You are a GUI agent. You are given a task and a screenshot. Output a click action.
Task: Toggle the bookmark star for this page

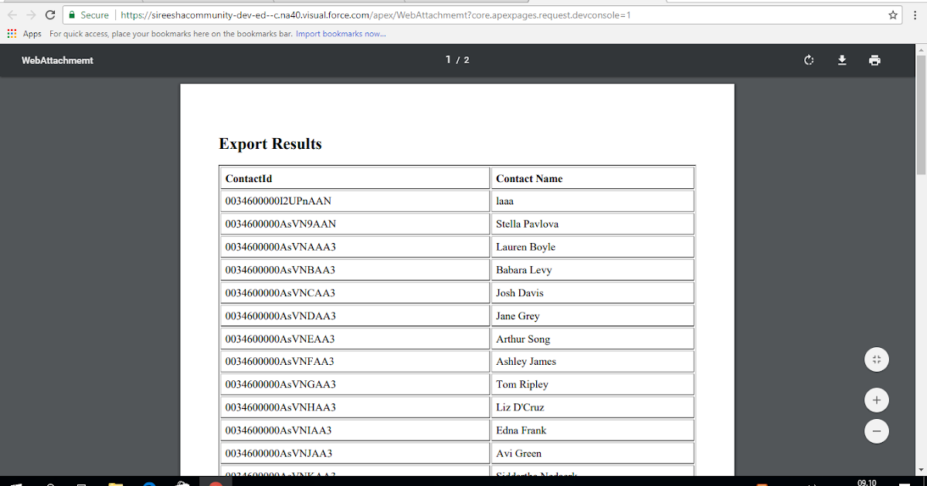click(x=892, y=14)
